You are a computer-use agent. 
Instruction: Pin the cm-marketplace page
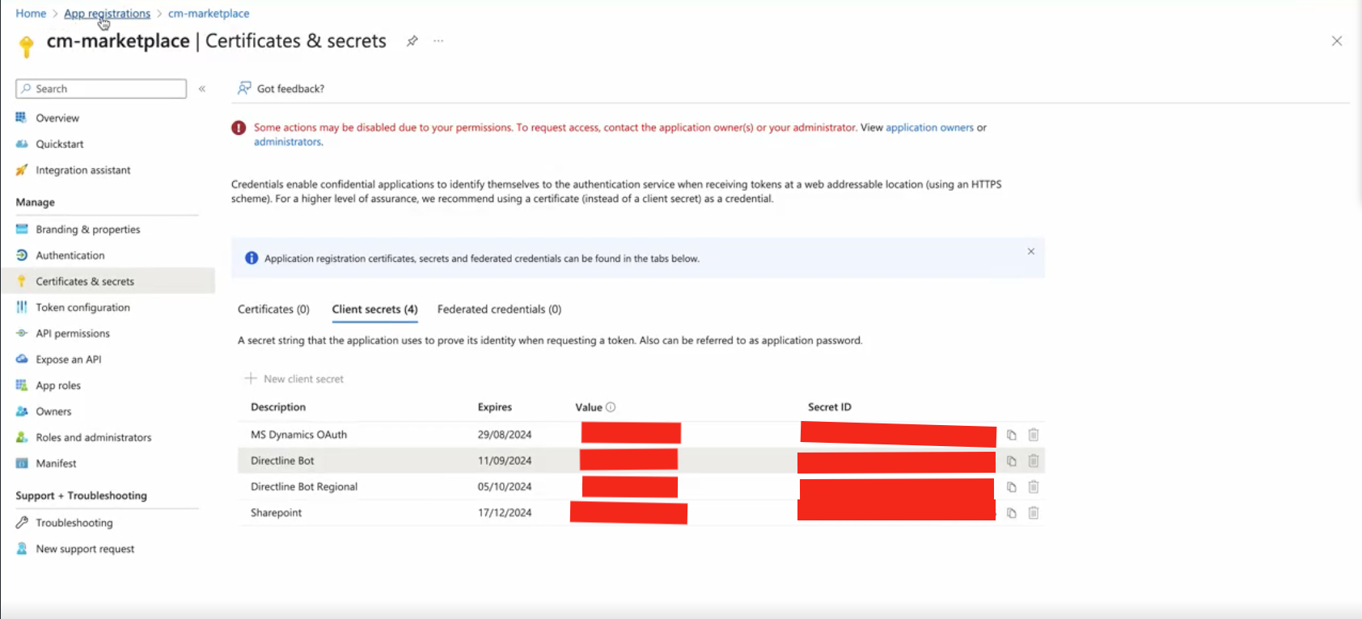(412, 41)
